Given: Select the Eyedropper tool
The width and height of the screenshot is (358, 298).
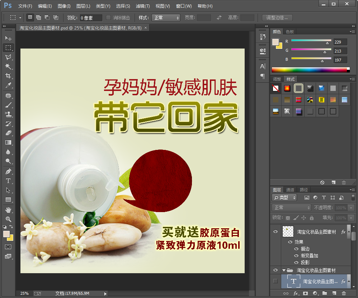Looking at the screenshot, I should (8, 85).
